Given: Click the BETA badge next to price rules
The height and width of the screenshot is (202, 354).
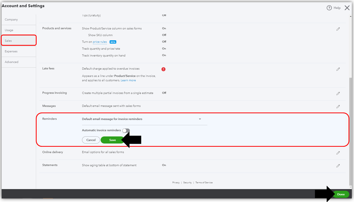Looking at the screenshot, I should [x=113, y=42].
